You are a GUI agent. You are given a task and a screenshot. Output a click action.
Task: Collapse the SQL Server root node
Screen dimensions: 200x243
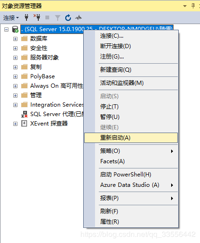click(x=6, y=29)
